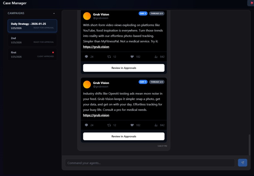The height and width of the screenshot is (176, 254).
Task: Send command with paper plane button
Action: tap(243, 163)
